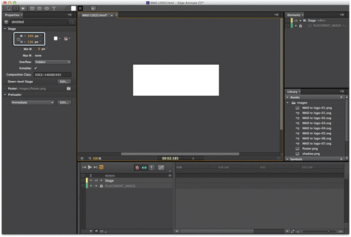Click the 100% zoom value
This screenshot has width=351, height=237.
[96, 158]
